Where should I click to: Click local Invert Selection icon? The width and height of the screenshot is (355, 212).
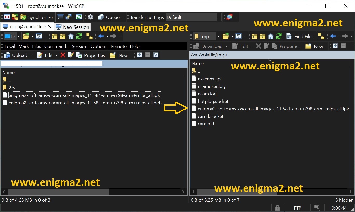click(x=156, y=55)
